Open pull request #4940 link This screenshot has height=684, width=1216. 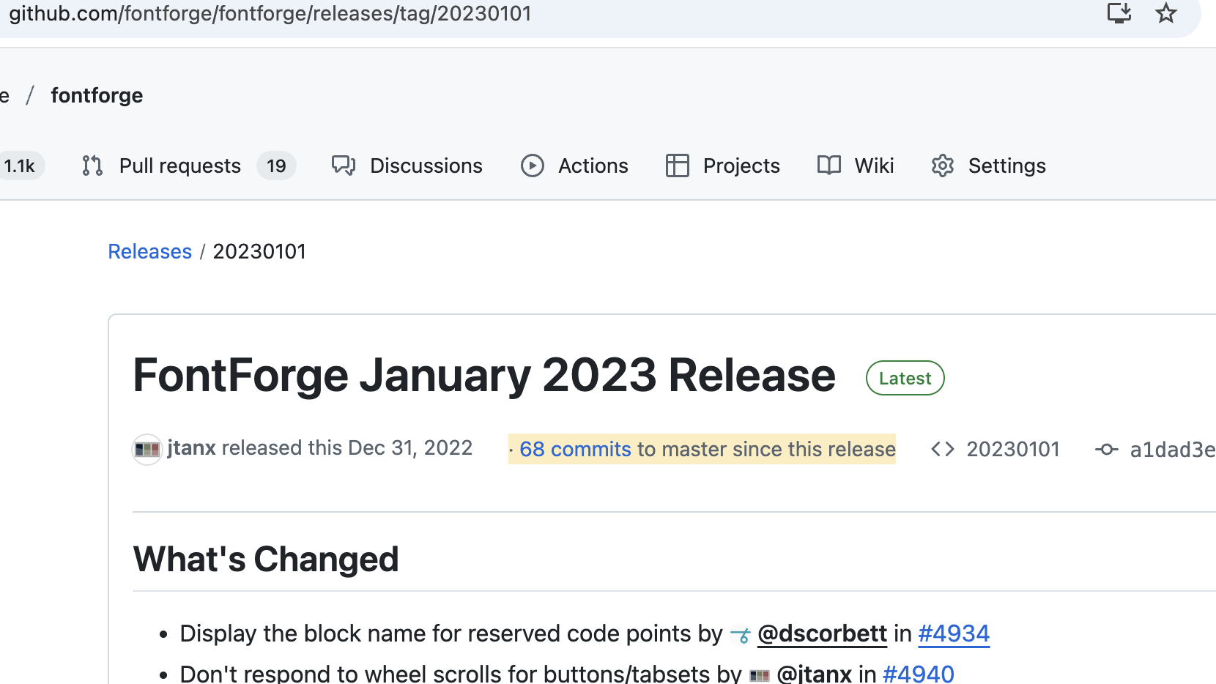tap(919, 673)
